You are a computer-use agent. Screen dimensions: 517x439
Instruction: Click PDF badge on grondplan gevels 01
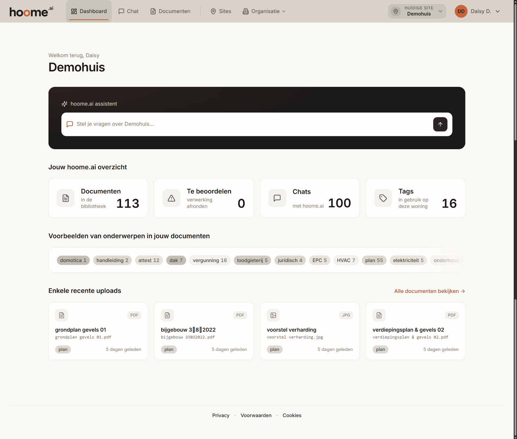point(134,315)
